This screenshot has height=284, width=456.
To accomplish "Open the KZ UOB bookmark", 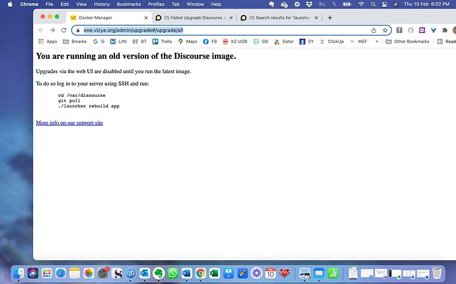I will (235, 42).
